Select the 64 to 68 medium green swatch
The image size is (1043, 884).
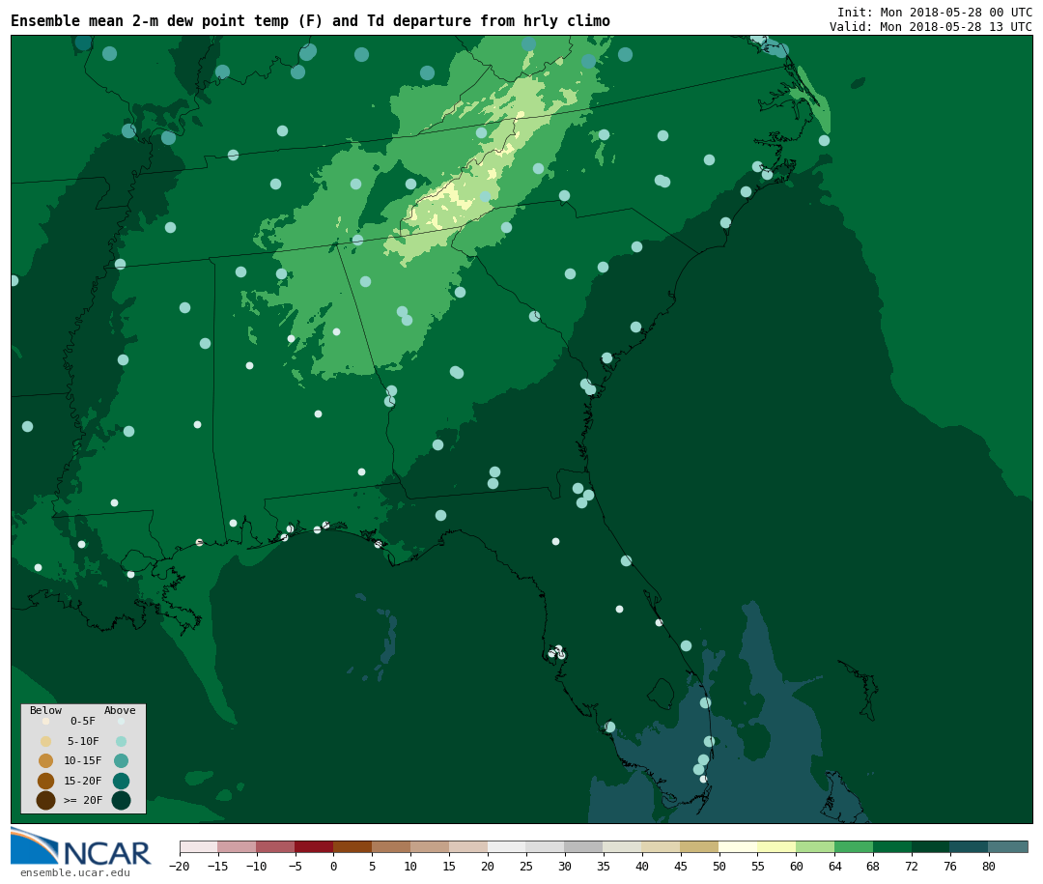click(854, 847)
